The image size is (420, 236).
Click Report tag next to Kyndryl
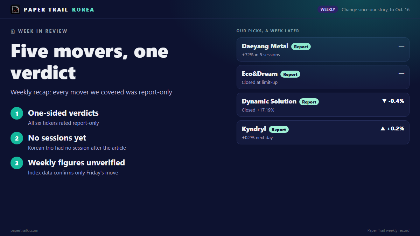click(x=279, y=129)
